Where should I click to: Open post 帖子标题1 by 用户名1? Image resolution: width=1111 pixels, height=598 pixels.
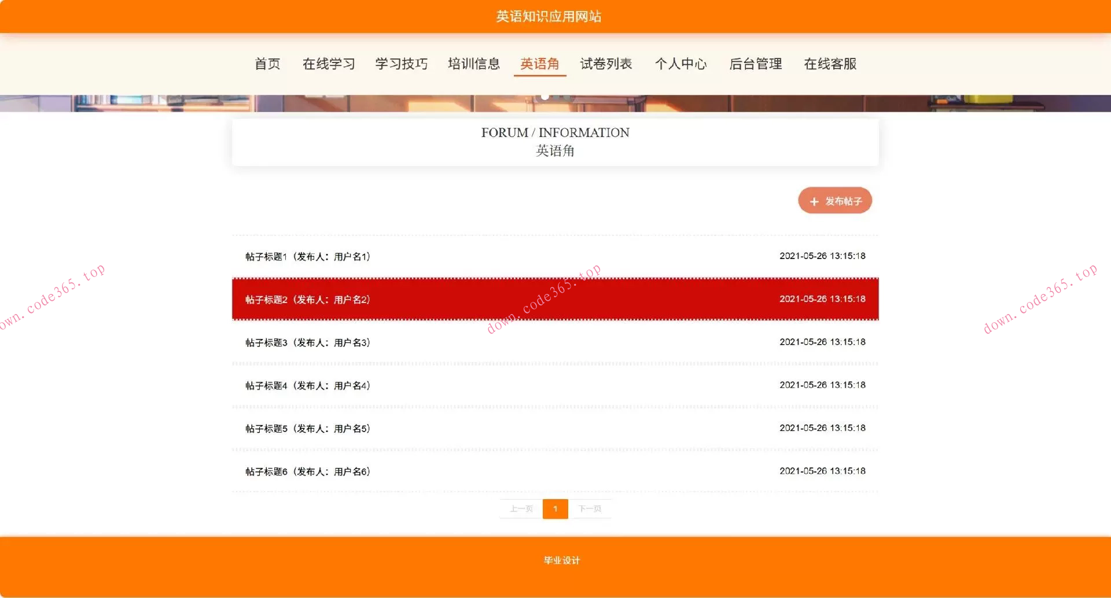tap(307, 256)
